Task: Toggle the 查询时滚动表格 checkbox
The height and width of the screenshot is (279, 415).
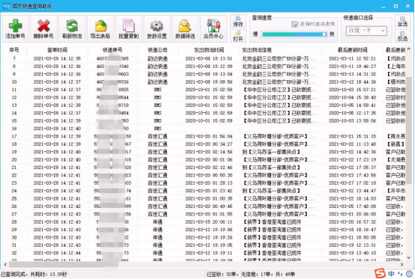Action: [x=295, y=24]
